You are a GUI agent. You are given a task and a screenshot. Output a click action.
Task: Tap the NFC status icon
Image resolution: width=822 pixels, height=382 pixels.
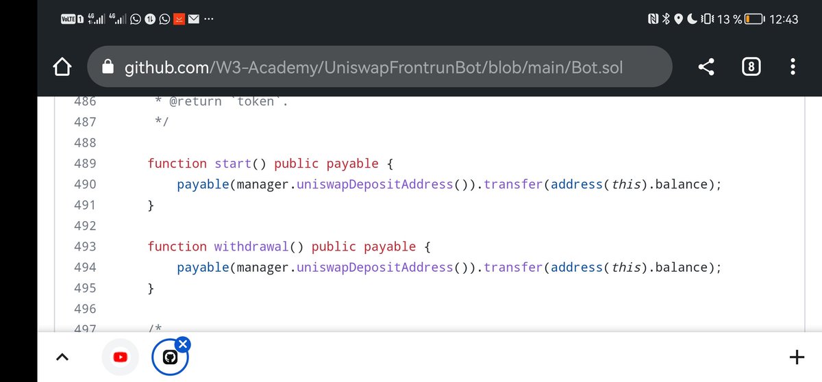point(653,20)
